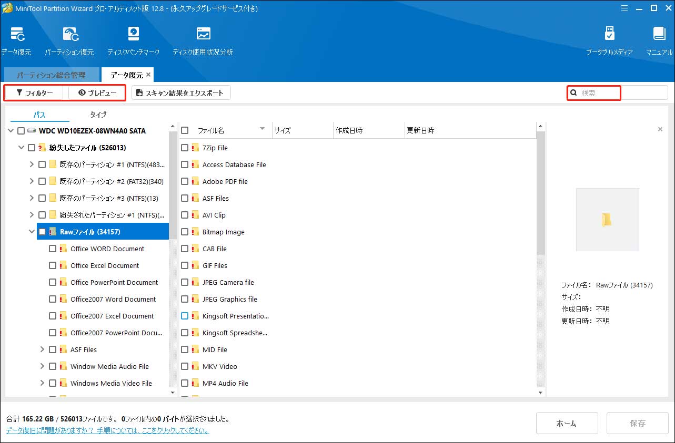Click the GIF Files folder icon
The width and height of the screenshot is (675, 443).
[x=195, y=265]
